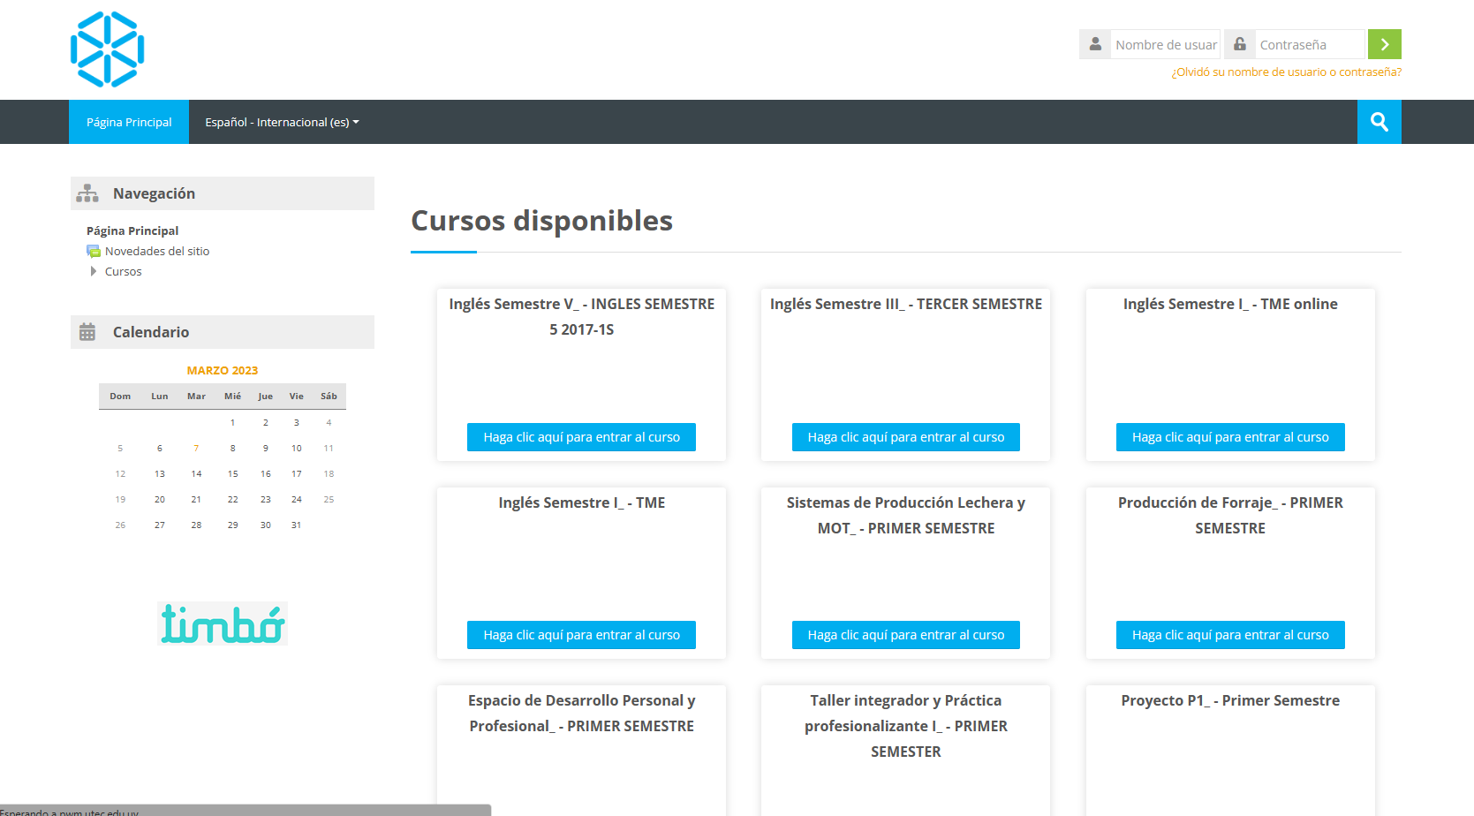Click the padlock icon beside password field

tap(1239, 44)
